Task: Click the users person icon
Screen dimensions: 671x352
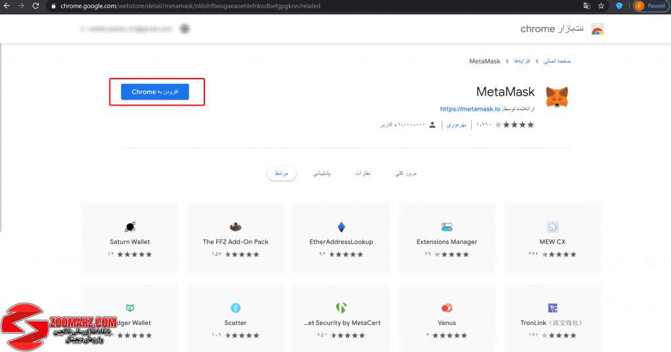Action: coord(432,125)
